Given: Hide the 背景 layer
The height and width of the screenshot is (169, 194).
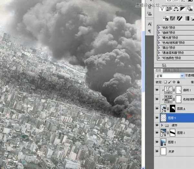Looking at the screenshot, I should (157, 151).
